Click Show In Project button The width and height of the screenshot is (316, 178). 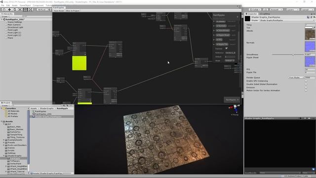[x=73, y=11]
